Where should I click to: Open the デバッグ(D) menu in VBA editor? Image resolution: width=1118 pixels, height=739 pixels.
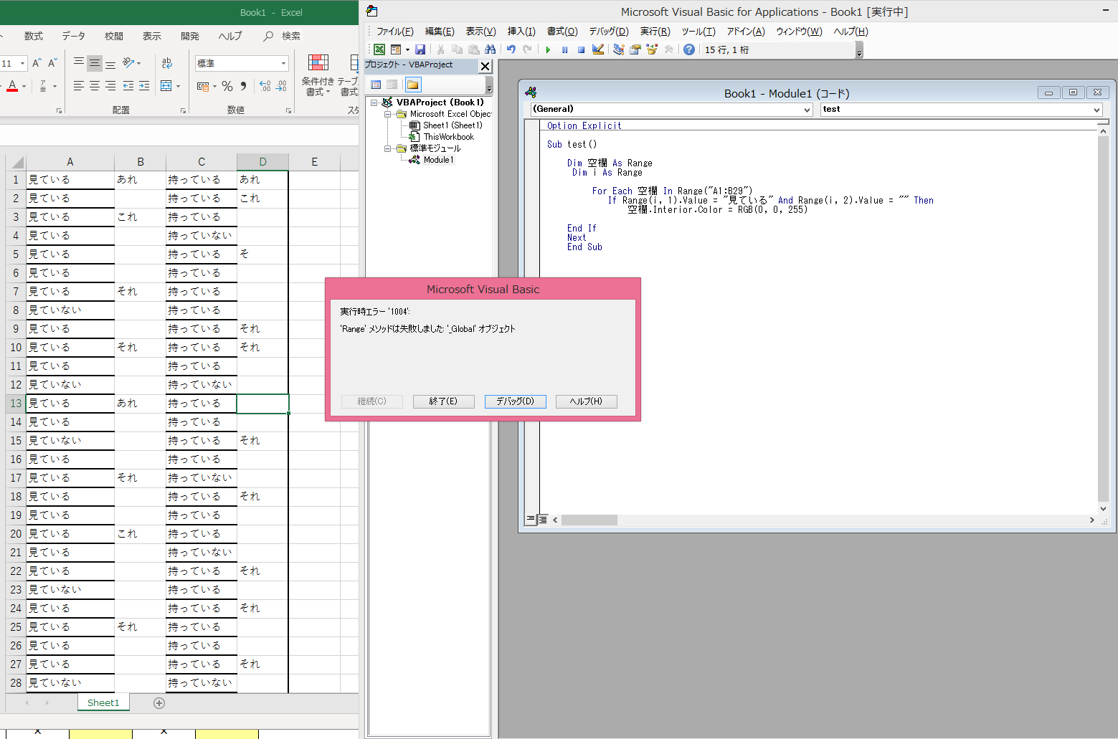pos(608,32)
